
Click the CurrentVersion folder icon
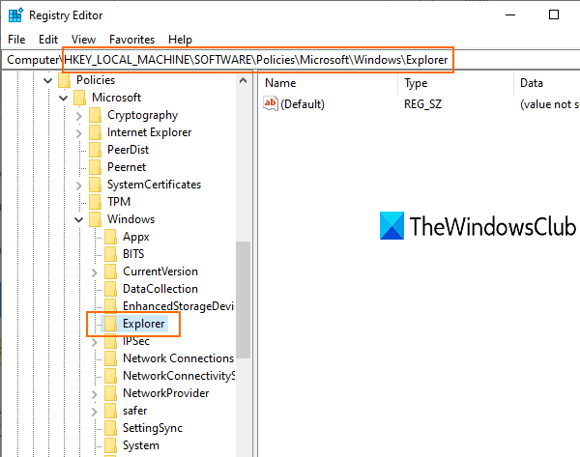click(x=111, y=271)
